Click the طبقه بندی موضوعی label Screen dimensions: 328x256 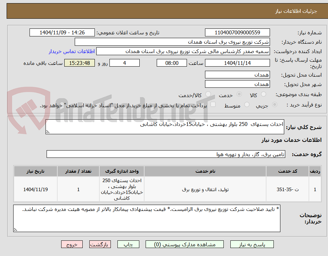(299, 95)
